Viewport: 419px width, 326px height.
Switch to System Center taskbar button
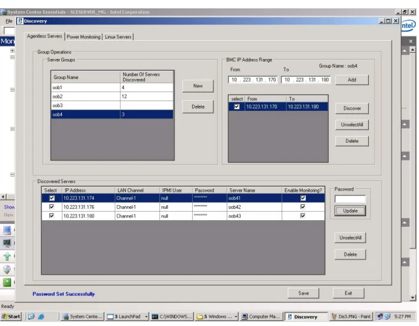[82, 317]
